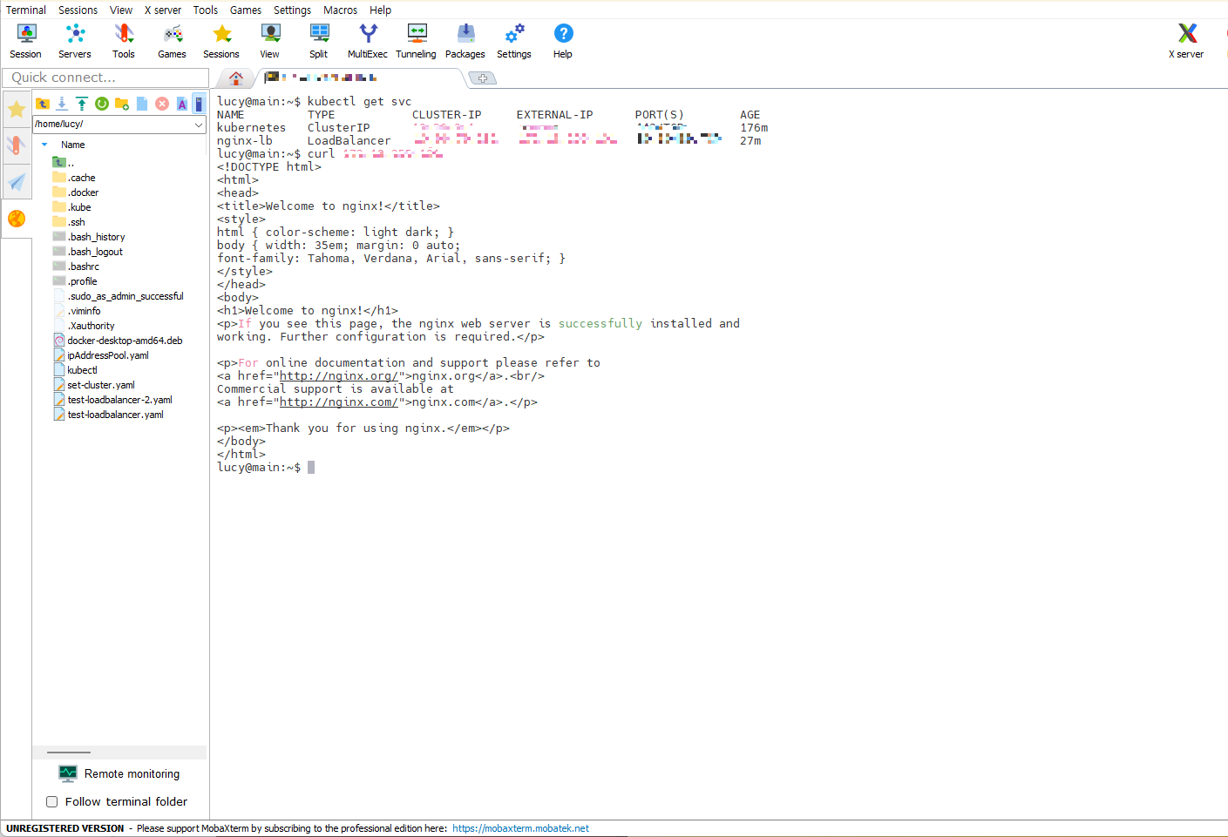Select the set-cluster.yaml file
1228x837 pixels.
[x=94, y=385]
